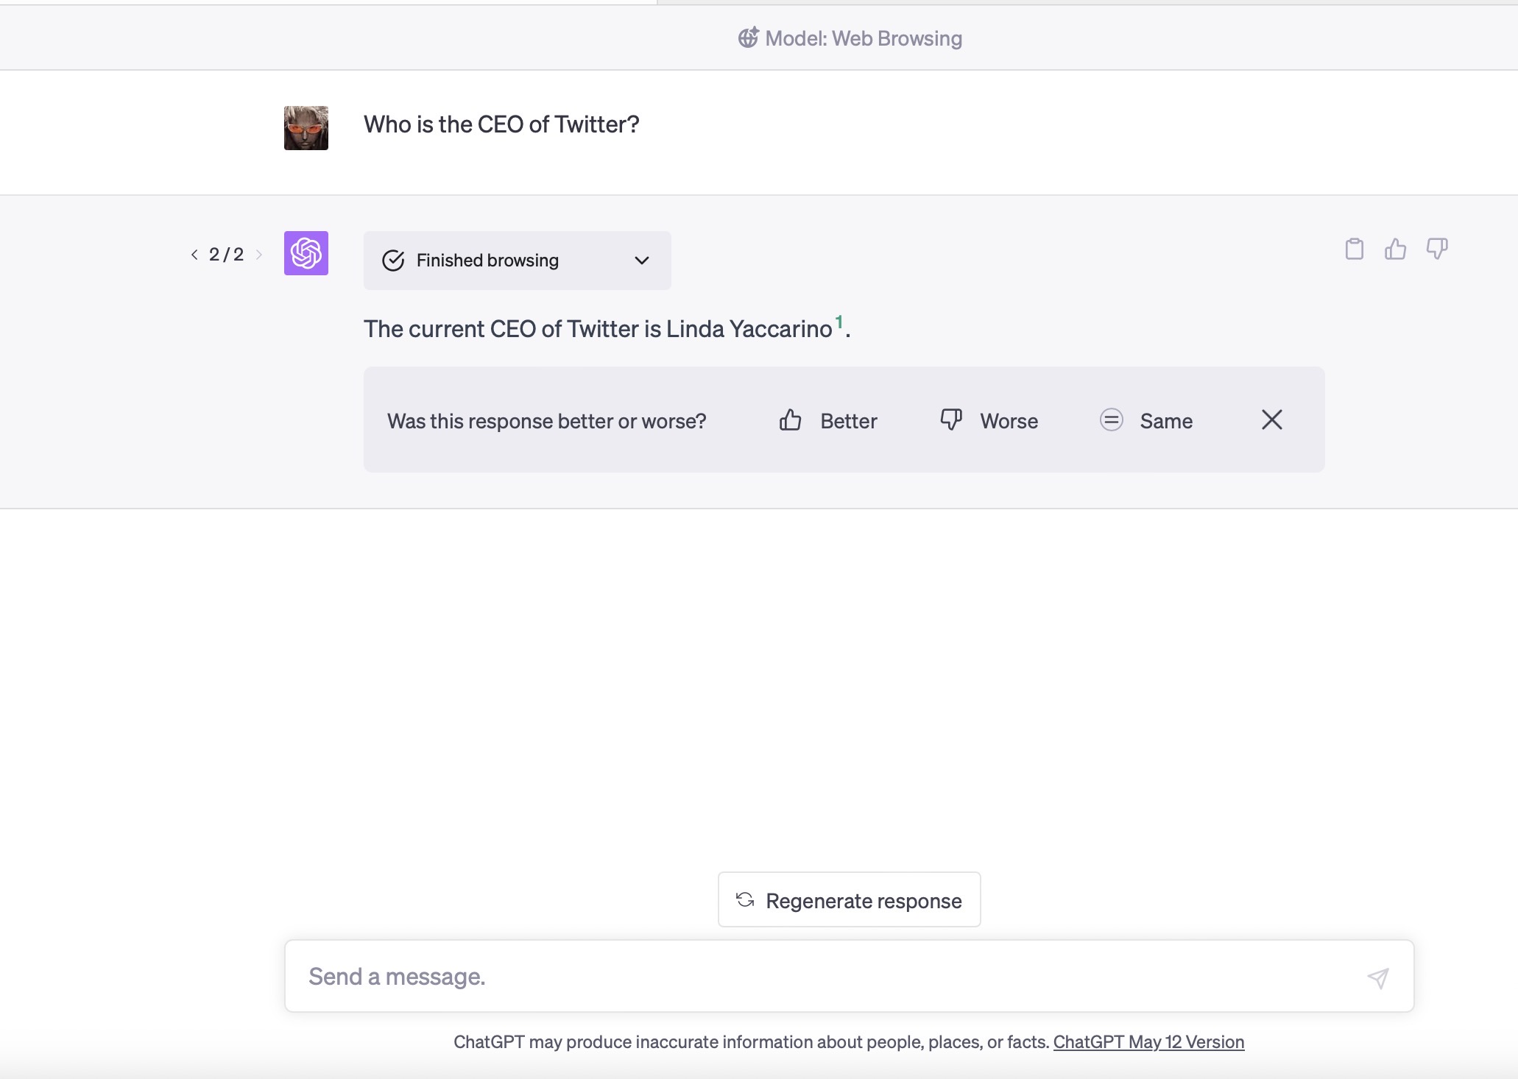Click the web browsing globe icon
The image size is (1518, 1079).
[x=748, y=38]
